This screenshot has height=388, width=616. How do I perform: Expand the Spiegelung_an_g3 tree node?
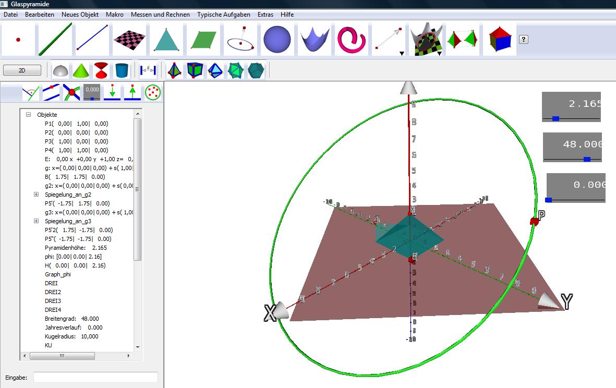pos(36,221)
